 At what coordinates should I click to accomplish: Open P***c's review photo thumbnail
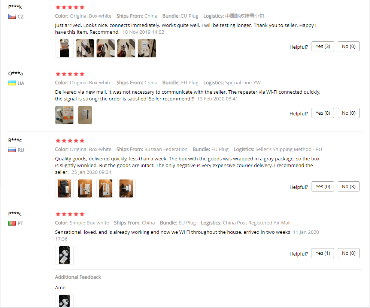tap(64, 255)
